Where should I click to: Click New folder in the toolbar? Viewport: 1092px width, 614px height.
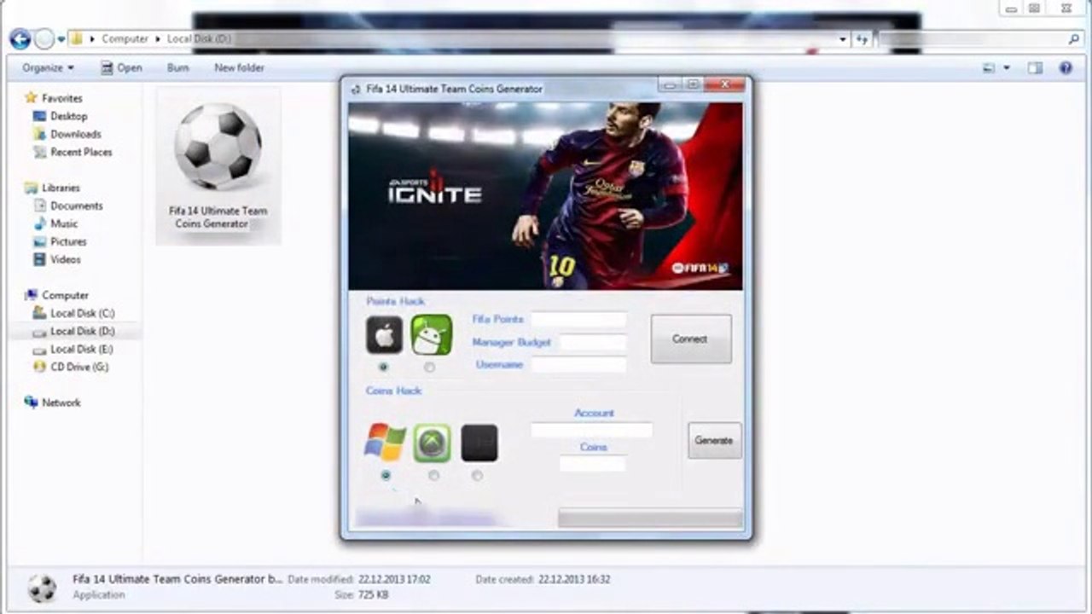pyautogui.click(x=239, y=67)
